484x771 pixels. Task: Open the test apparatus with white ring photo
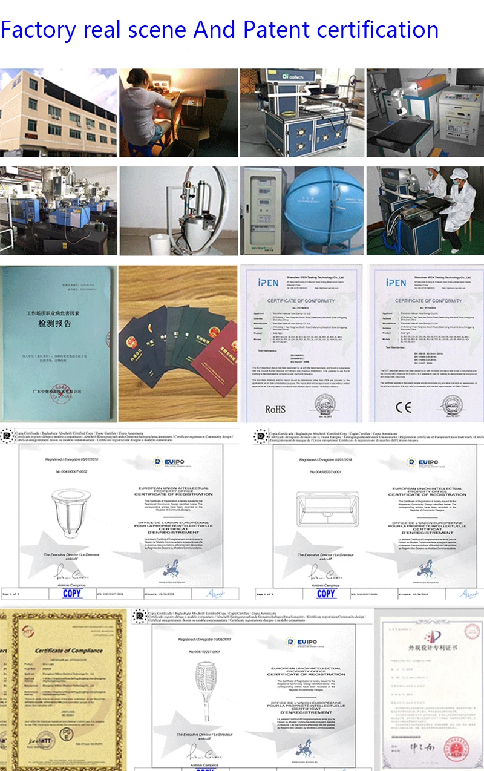[x=178, y=211]
